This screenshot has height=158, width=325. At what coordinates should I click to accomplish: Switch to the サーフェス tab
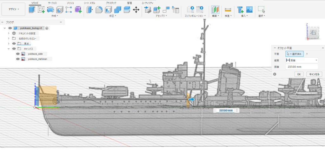[x=53, y=3]
